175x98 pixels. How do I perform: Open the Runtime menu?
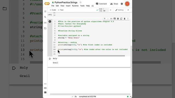[x=75, y=6]
